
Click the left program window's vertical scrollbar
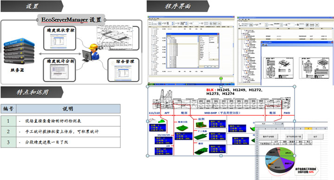pyautogui.click(x=233, y=50)
